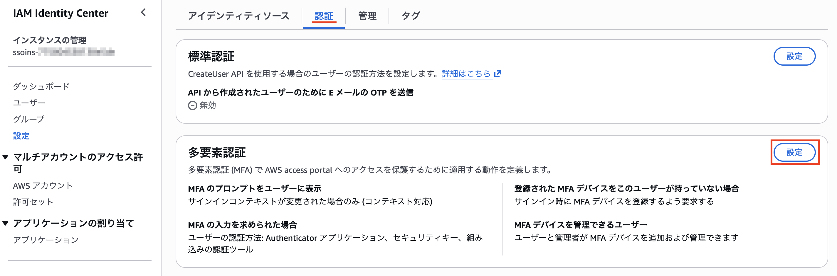Collapse the マルチアカウントのアクセス許可 section
This screenshot has width=837, height=276.
point(5,157)
